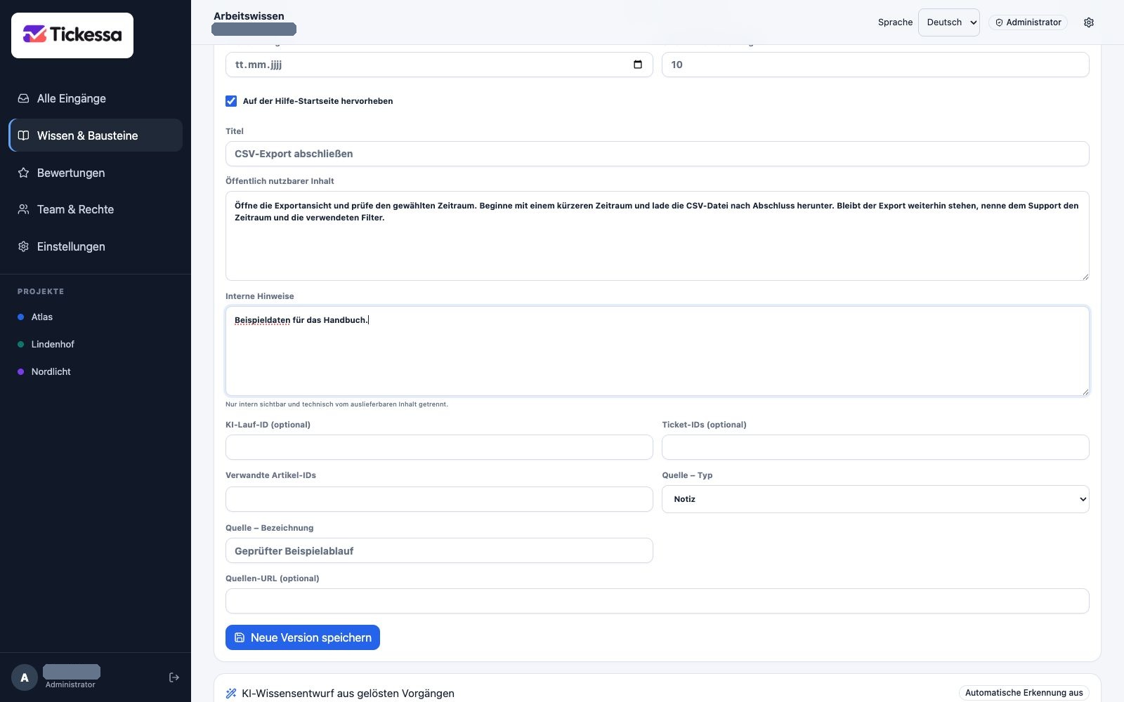Focus the KI-Lauf-ID input

point(439,447)
